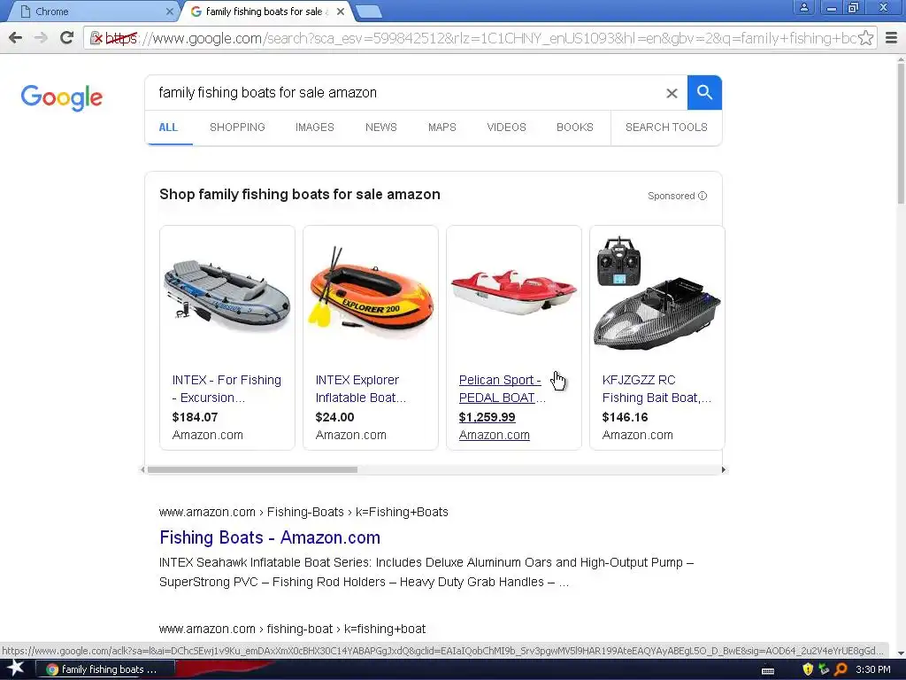This screenshot has width=906, height=680.
Task: Open Fishing Boats - Amazon.com result
Action: tap(270, 537)
